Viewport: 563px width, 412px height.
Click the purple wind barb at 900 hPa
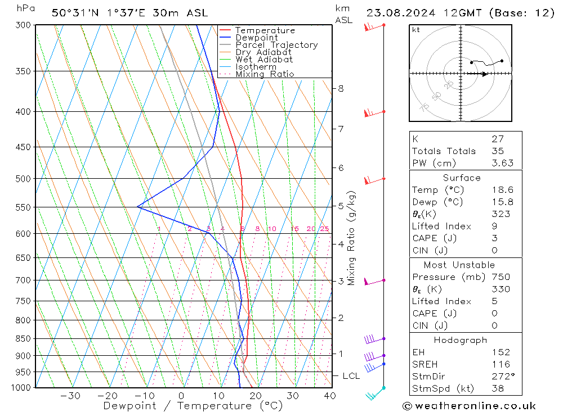click(x=374, y=356)
